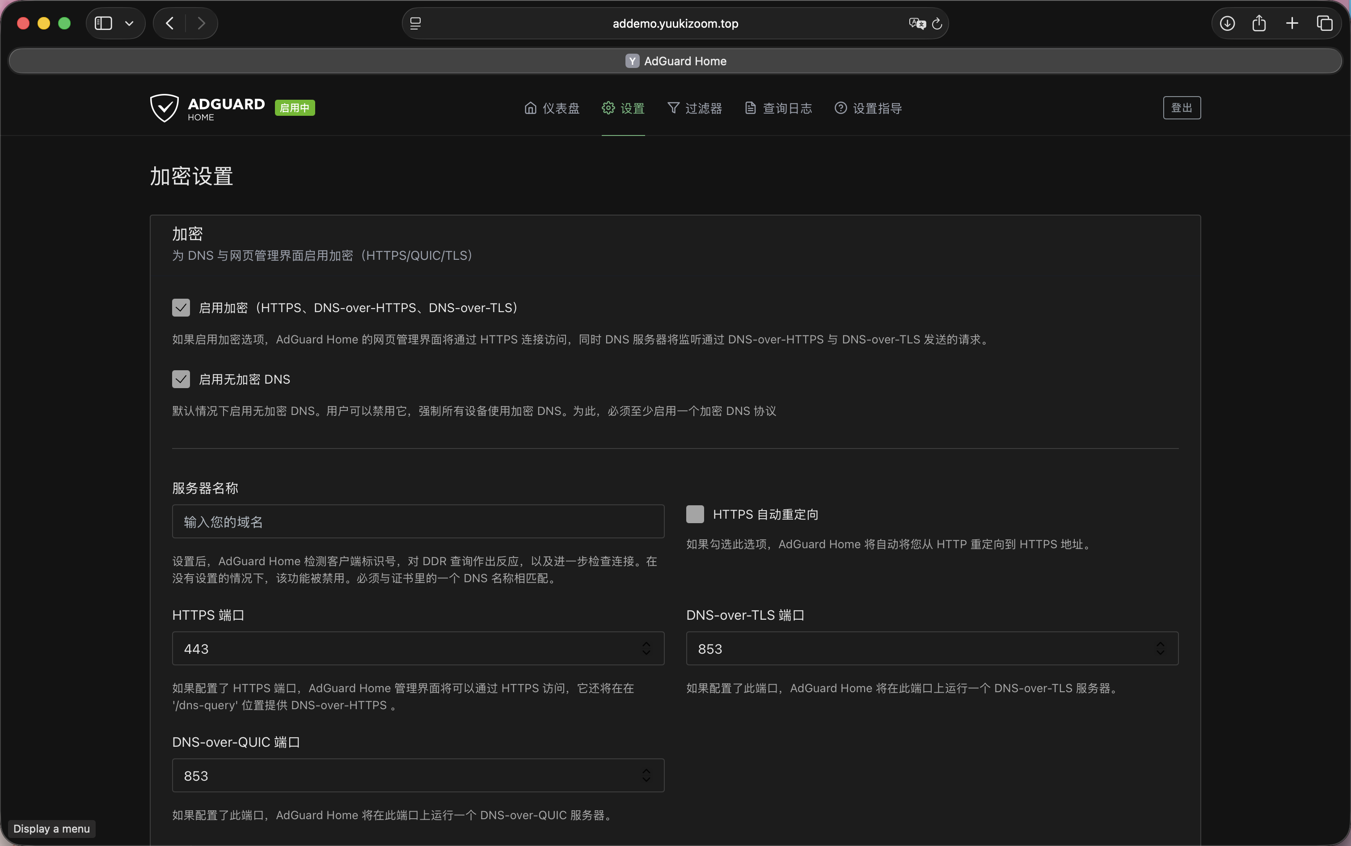The width and height of the screenshot is (1351, 846).
Task: Click the 服务器名称 domain input field
Action: [x=418, y=521]
